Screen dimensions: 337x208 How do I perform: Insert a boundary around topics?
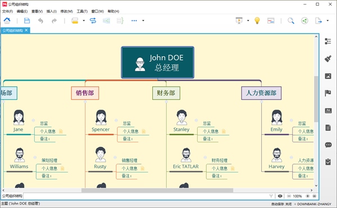click(x=106, y=21)
